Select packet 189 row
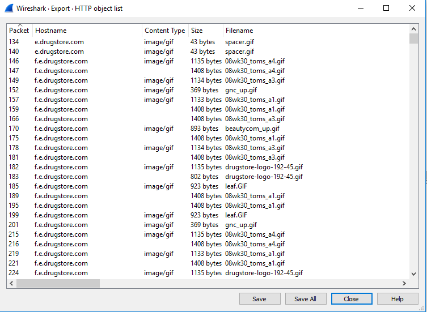Screen dimensions: 427x312 coord(208,196)
